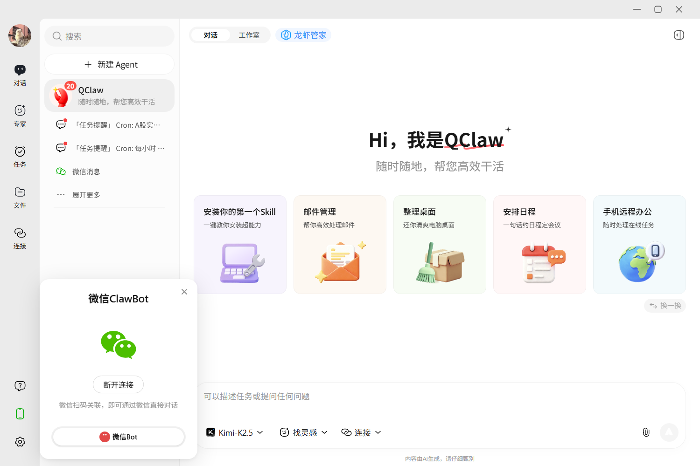The image size is (700, 466).
Task: Open settings via the gear icon
Action: [20, 442]
